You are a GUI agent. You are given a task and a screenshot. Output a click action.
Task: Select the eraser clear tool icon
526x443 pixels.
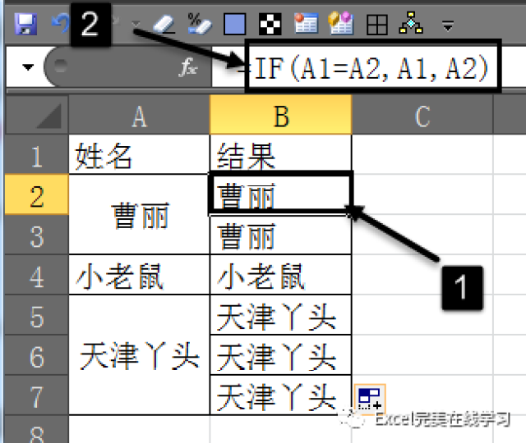pyautogui.click(x=164, y=24)
